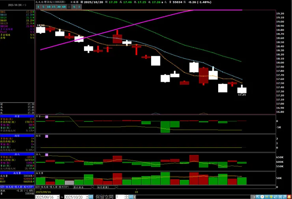Select the monthly (月) timeframe button
292x199 pixels.
[x=79, y=7]
